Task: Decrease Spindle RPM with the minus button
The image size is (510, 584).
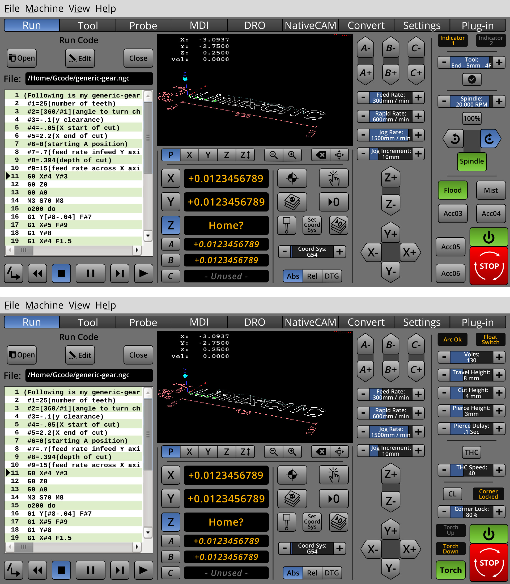Action: pos(444,101)
